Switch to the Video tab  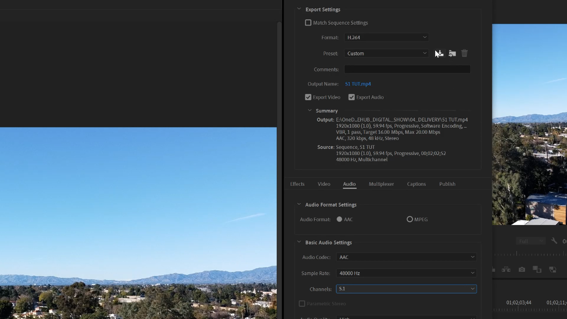(x=324, y=184)
